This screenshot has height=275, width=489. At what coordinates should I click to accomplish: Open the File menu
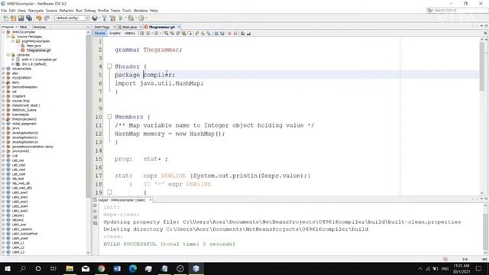click(x=4, y=11)
